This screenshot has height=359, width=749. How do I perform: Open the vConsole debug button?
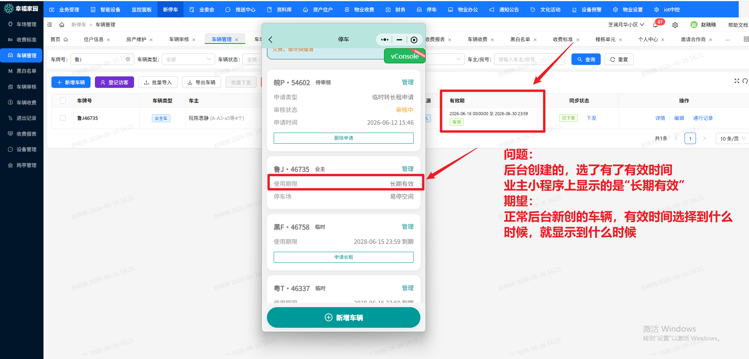tap(405, 56)
